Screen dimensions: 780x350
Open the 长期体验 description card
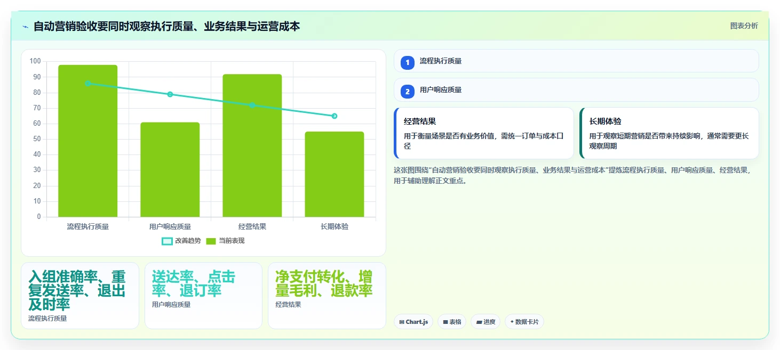tap(669, 133)
